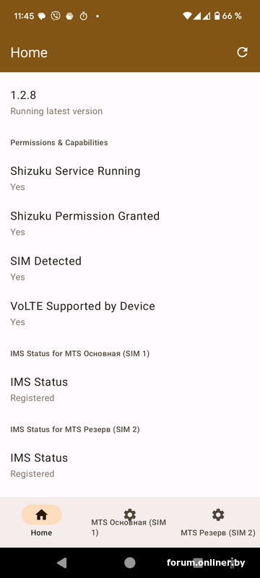The width and height of the screenshot is (260, 578).
Task: Tap the Wi-Fi signal status icon
Action: (x=187, y=16)
